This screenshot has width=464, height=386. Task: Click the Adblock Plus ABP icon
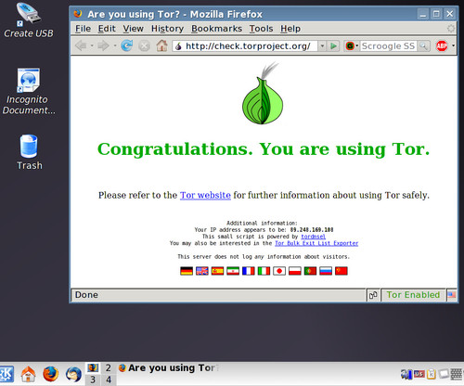pos(442,45)
